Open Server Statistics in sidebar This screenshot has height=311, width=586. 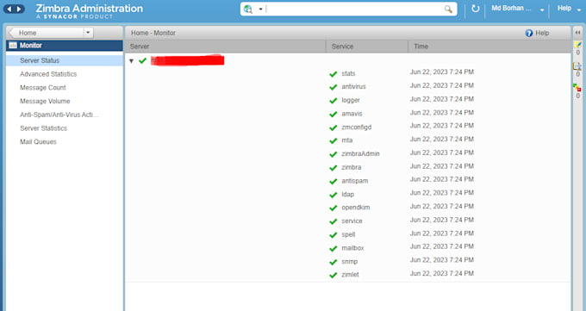(x=43, y=128)
